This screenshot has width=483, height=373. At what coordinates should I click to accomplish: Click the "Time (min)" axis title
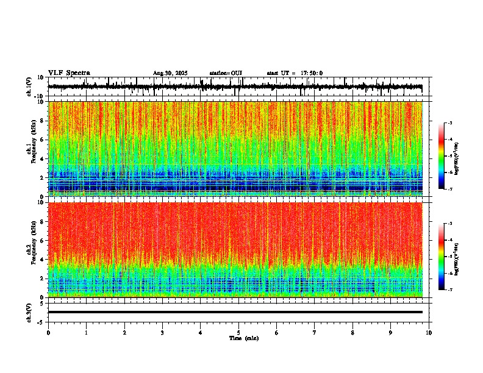[244, 338]
